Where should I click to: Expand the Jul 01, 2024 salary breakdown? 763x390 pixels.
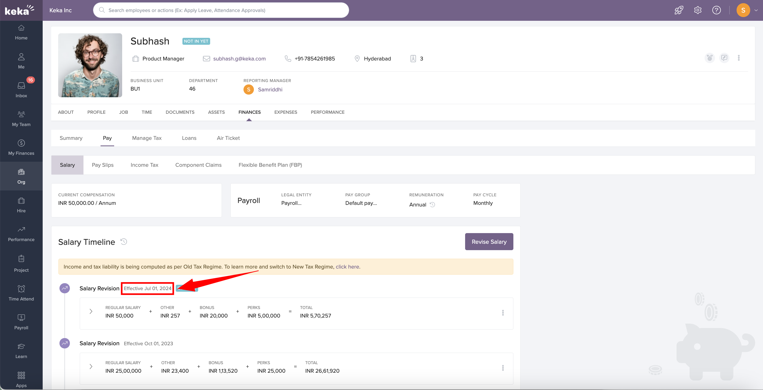coord(91,311)
